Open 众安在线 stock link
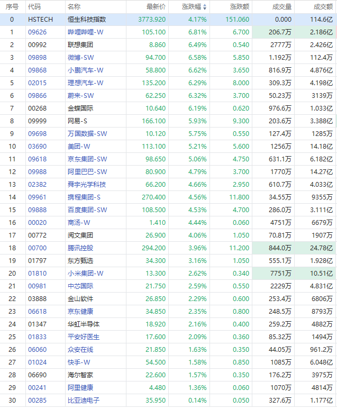The image size is (337, 409). (80, 350)
